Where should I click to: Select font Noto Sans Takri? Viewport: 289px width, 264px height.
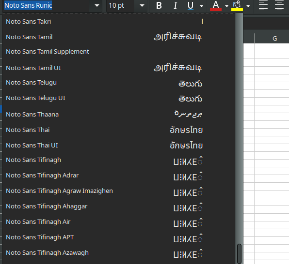pyautogui.click(x=119, y=21)
